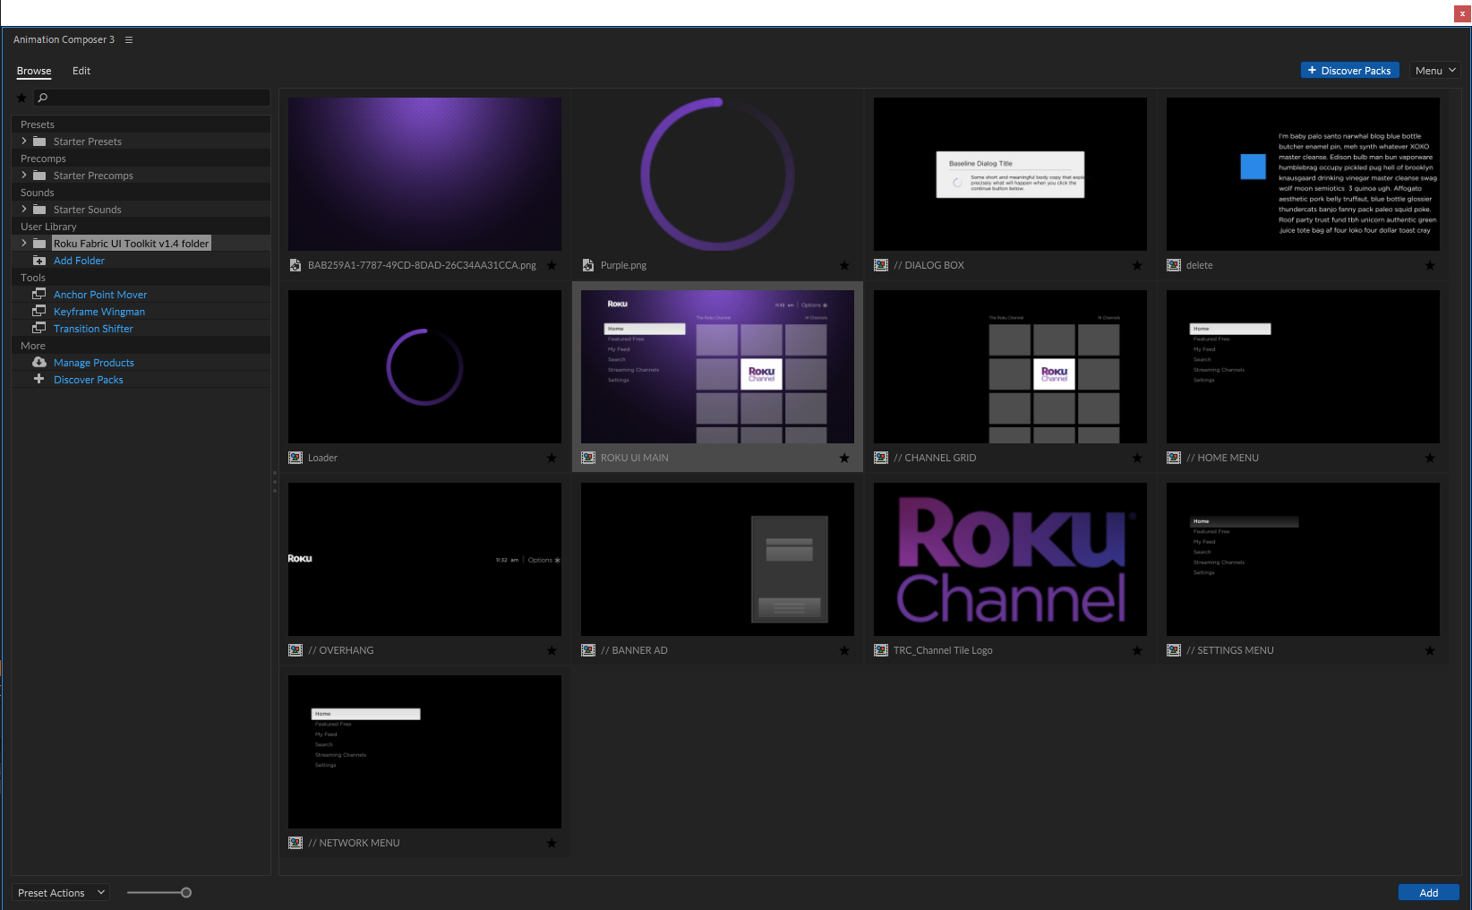This screenshot has height=910, width=1472.
Task: Open the Animation Composer panel hamburger menu
Action: (129, 39)
